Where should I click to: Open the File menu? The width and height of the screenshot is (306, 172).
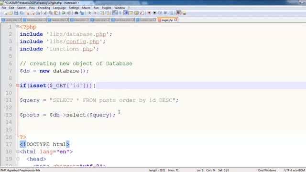pyautogui.click(x=4, y=8)
